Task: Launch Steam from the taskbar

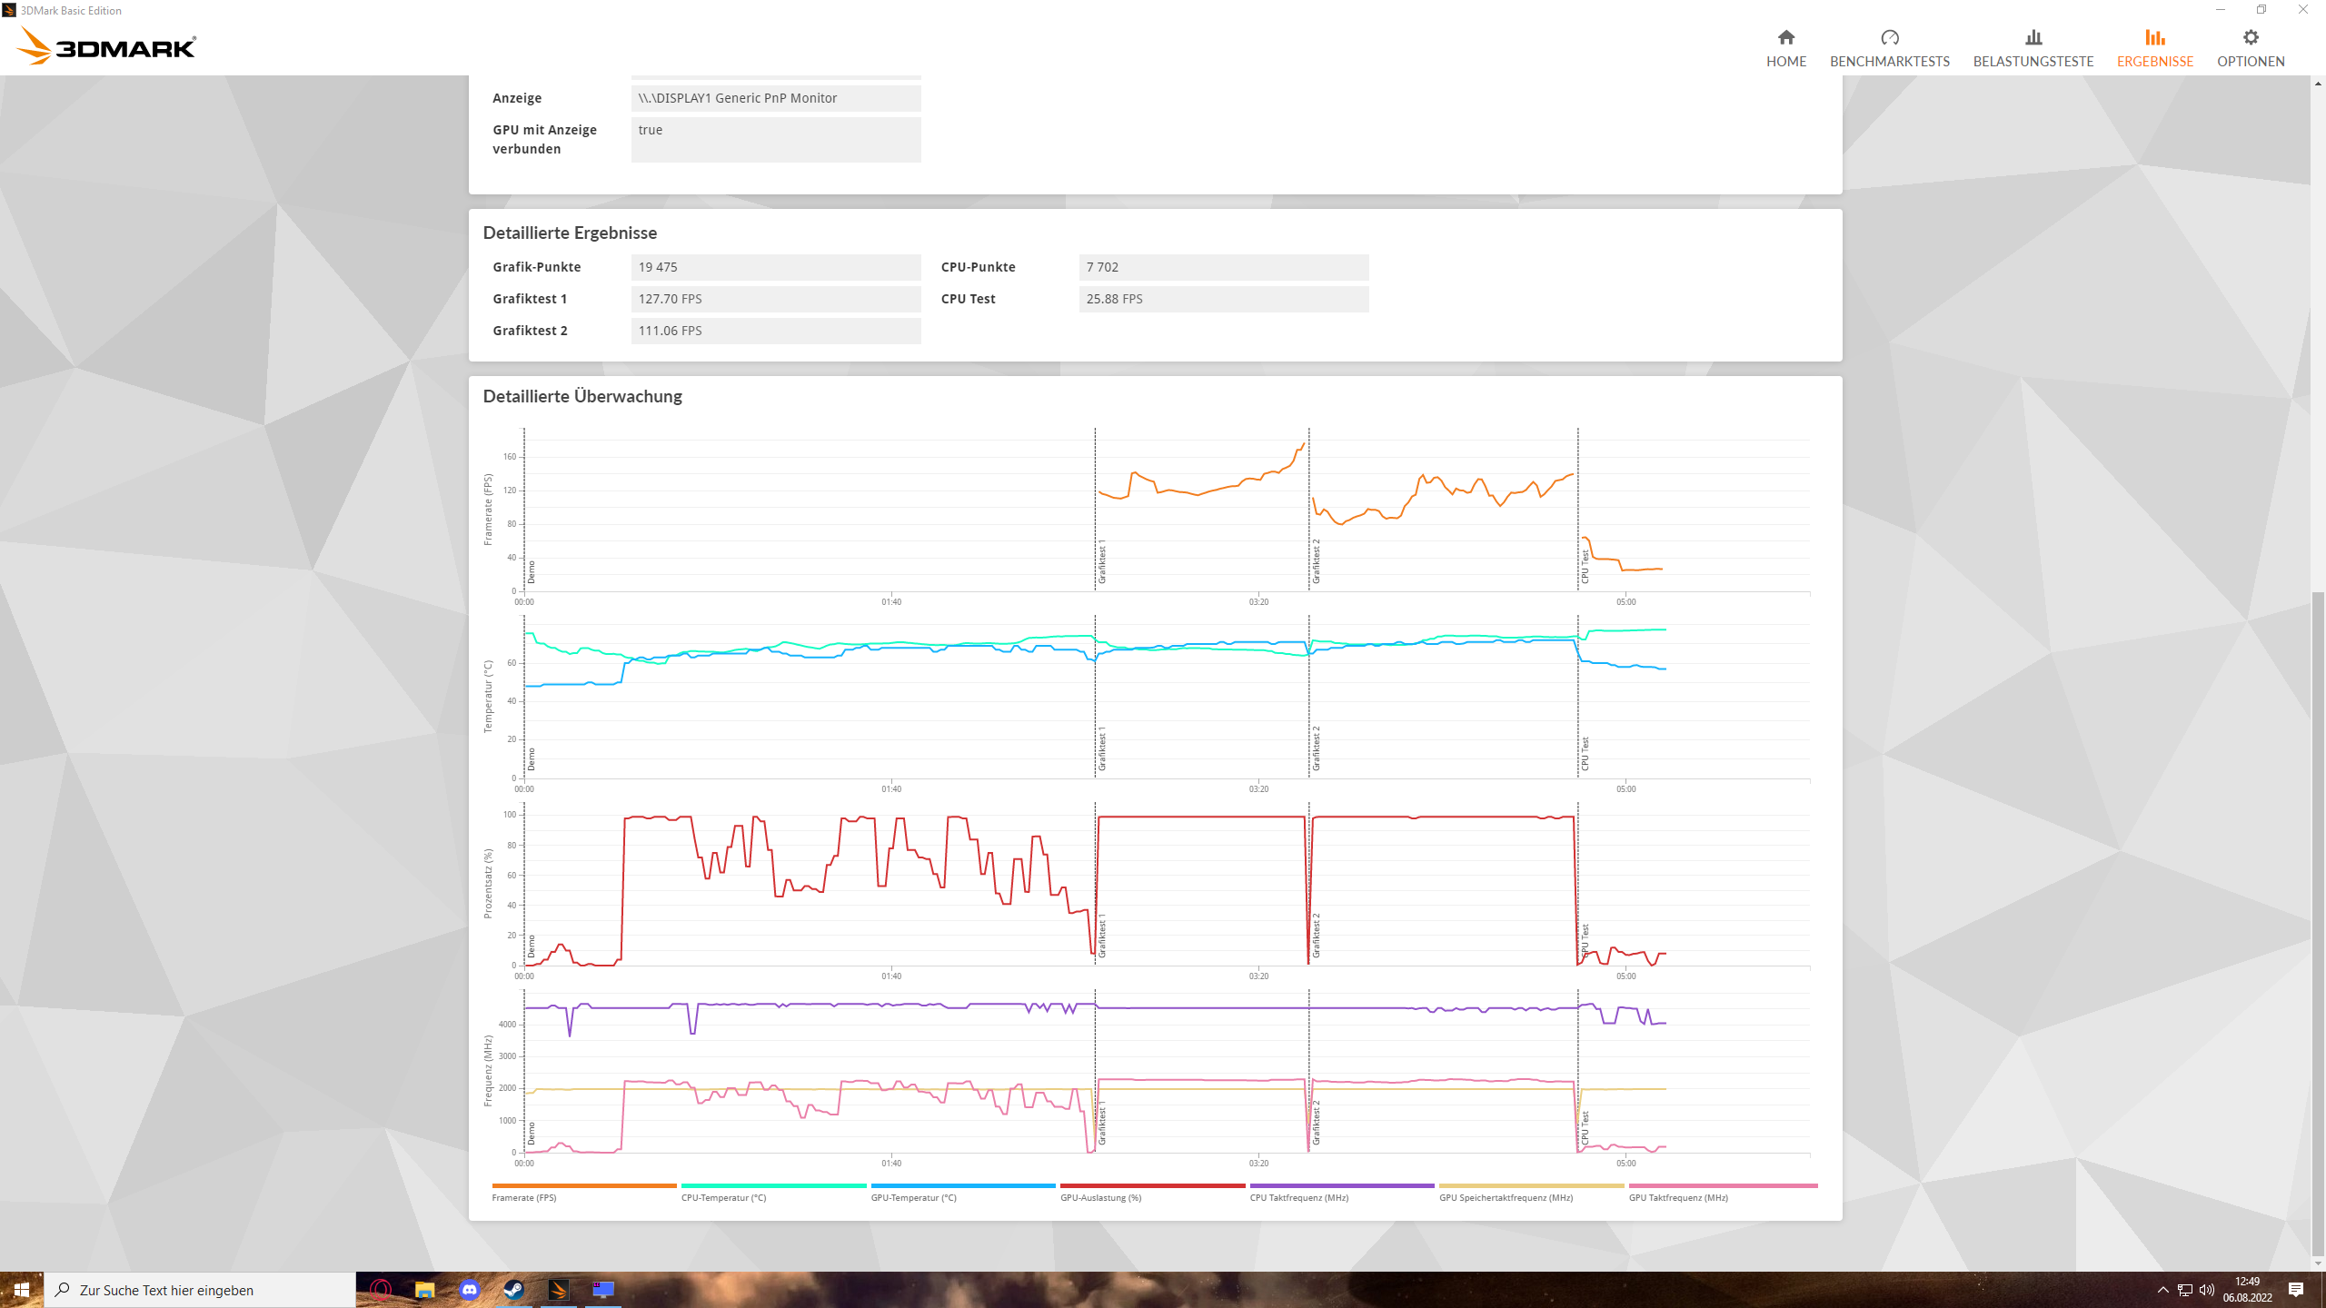Action: pos(513,1289)
